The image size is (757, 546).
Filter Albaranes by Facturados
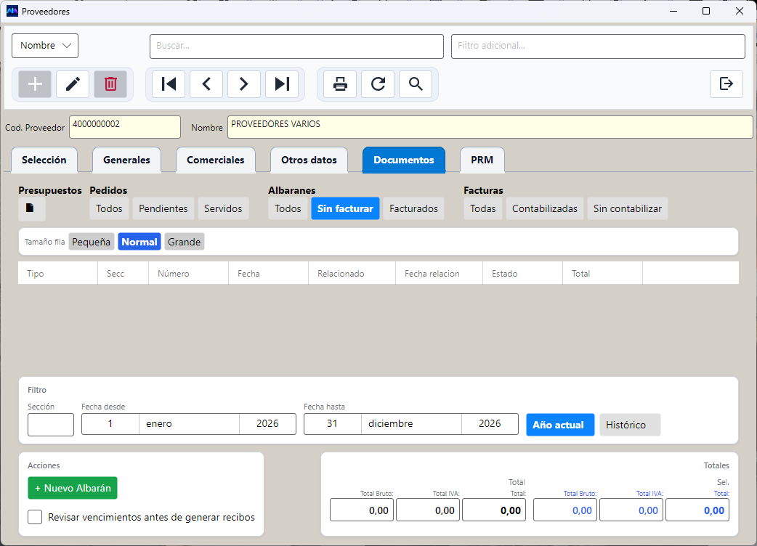pyautogui.click(x=414, y=208)
